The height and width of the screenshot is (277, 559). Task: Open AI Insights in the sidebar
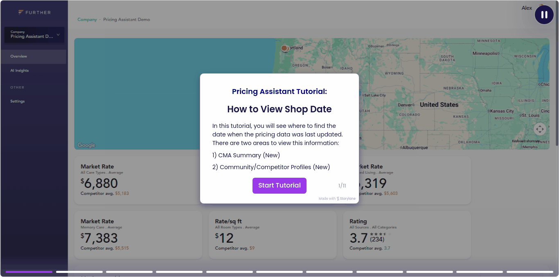pyautogui.click(x=20, y=71)
